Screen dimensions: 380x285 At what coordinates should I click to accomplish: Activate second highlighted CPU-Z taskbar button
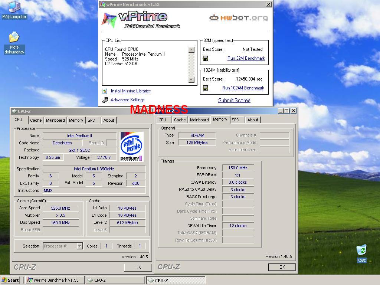coord(176,281)
